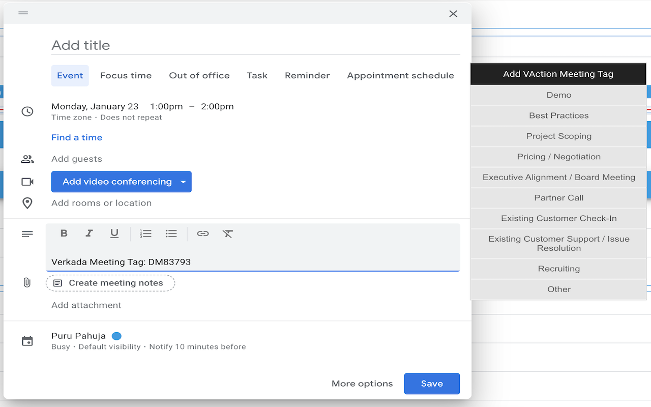Image resolution: width=651 pixels, height=407 pixels.
Task: Click the Add title field
Action: tap(153, 45)
